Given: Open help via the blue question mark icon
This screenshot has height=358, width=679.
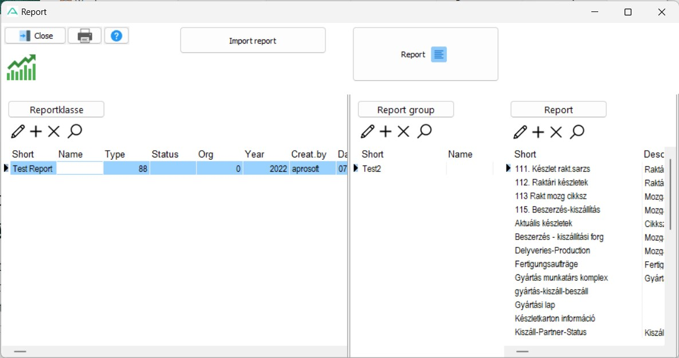Looking at the screenshot, I should pyautogui.click(x=116, y=36).
